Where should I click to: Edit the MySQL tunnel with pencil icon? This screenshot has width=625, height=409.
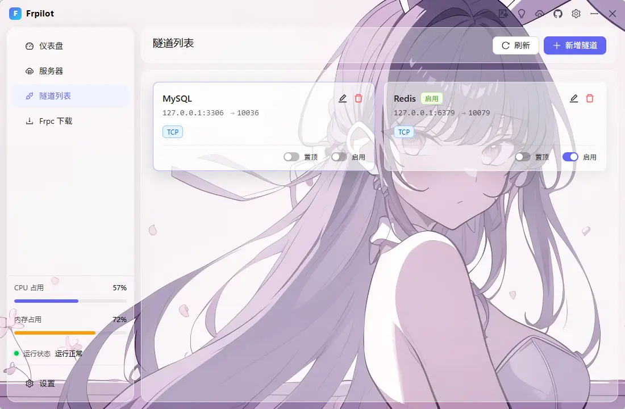(x=343, y=98)
